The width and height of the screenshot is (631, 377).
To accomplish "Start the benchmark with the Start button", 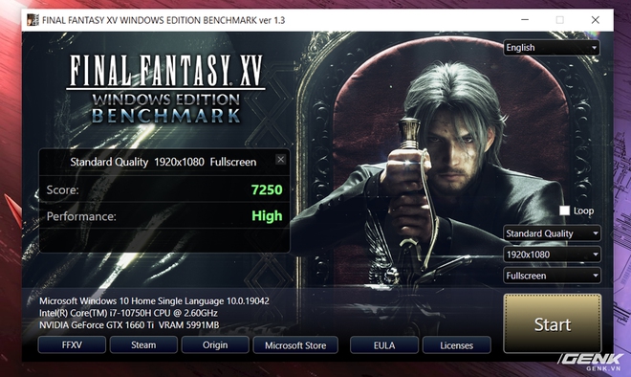I will 553,323.
